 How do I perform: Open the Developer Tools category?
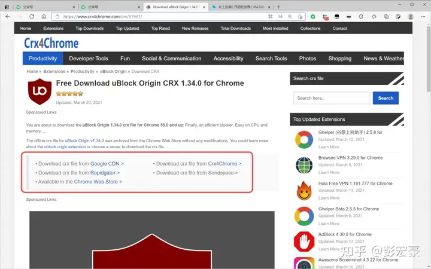[x=89, y=59]
